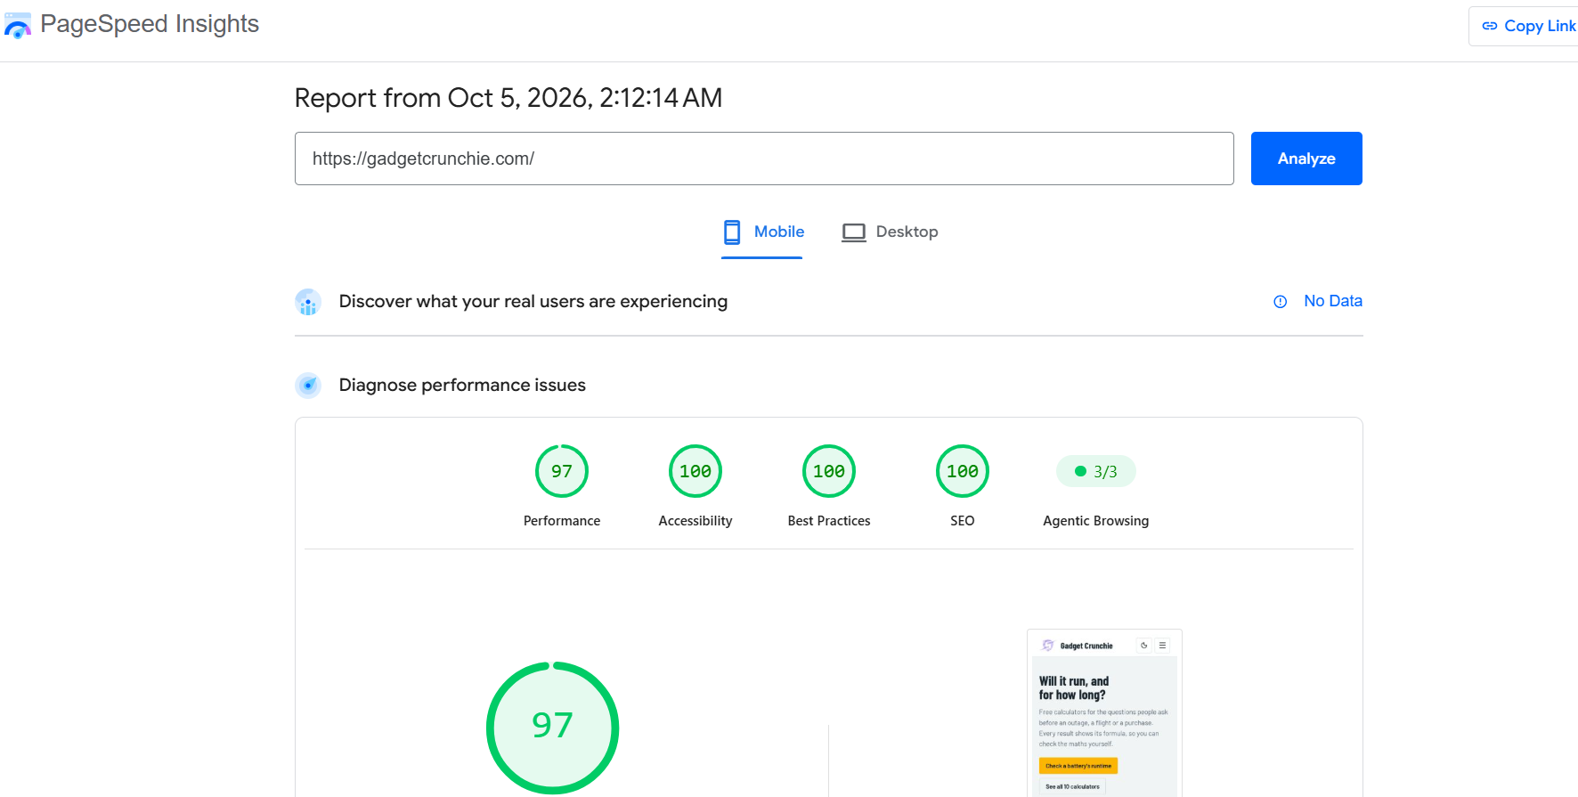Viewport: 1578px width, 797px height.
Task: Switch to the Mobile tab
Action: 762,232
